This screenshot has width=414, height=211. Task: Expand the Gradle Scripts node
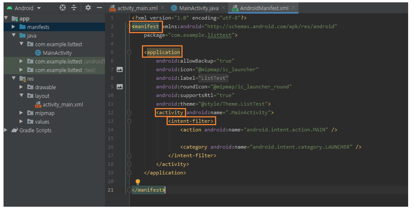[x=5, y=130]
